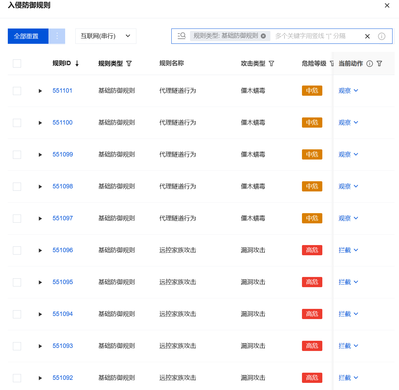The image size is (399, 390).
Task: Click 远控家族攻击 name in row 551094
Action: point(178,314)
